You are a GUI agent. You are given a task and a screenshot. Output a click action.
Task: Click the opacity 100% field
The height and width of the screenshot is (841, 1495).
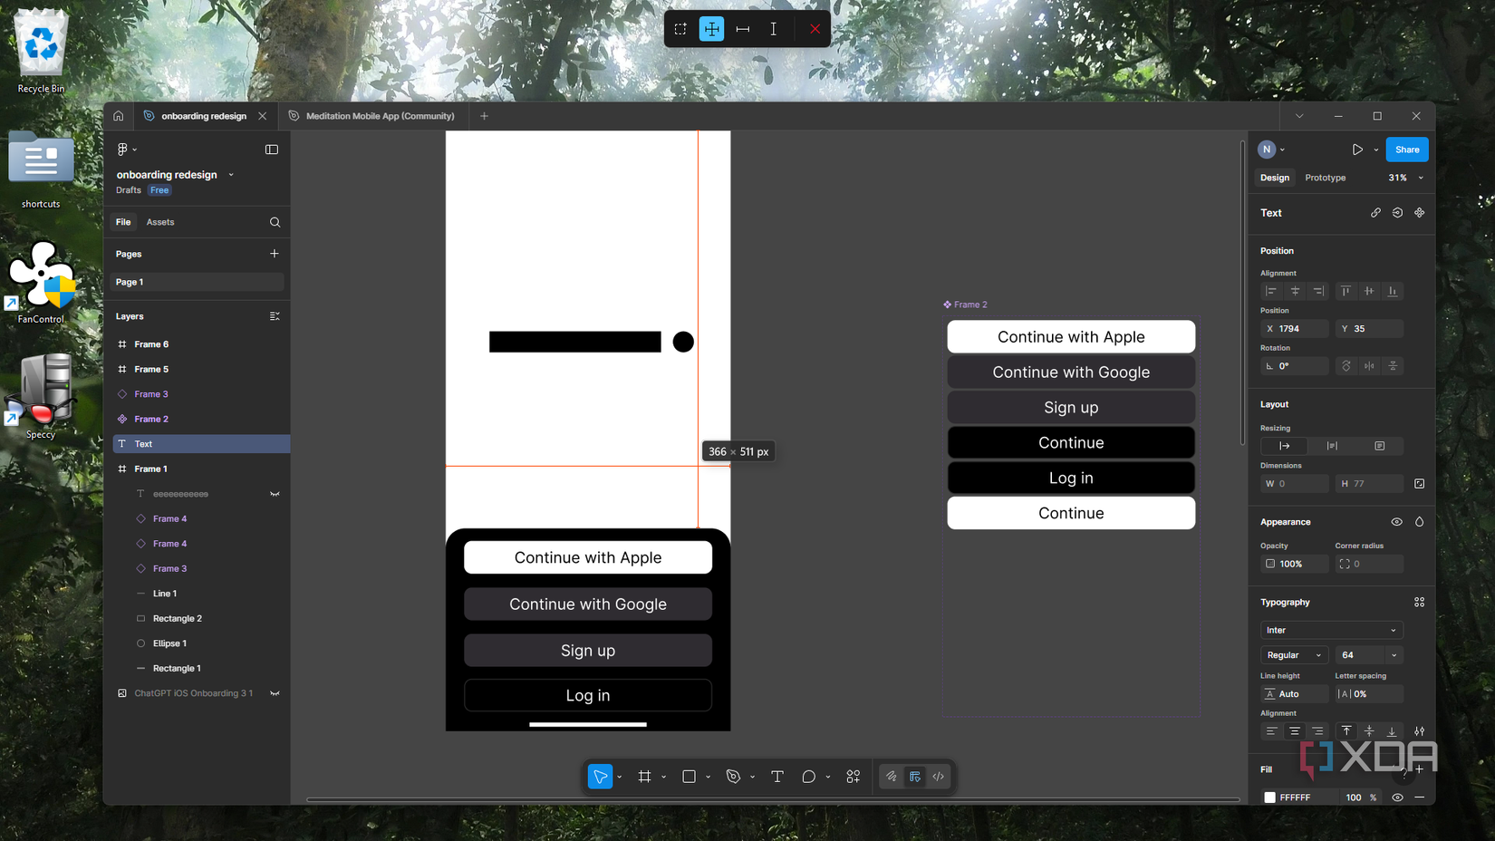pyautogui.click(x=1294, y=564)
